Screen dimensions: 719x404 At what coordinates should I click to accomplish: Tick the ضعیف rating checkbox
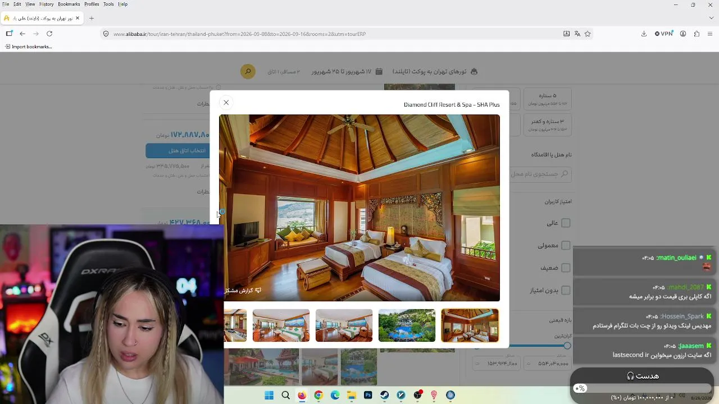[566, 268]
